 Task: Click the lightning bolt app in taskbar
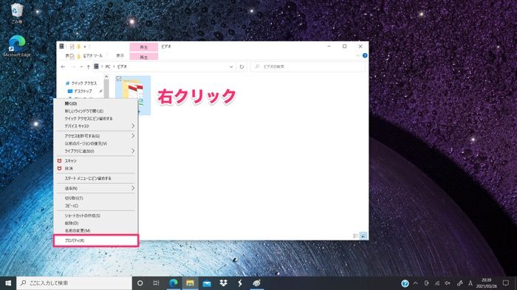(240, 283)
